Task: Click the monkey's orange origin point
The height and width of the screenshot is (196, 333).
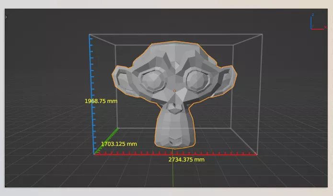Action: click(174, 91)
